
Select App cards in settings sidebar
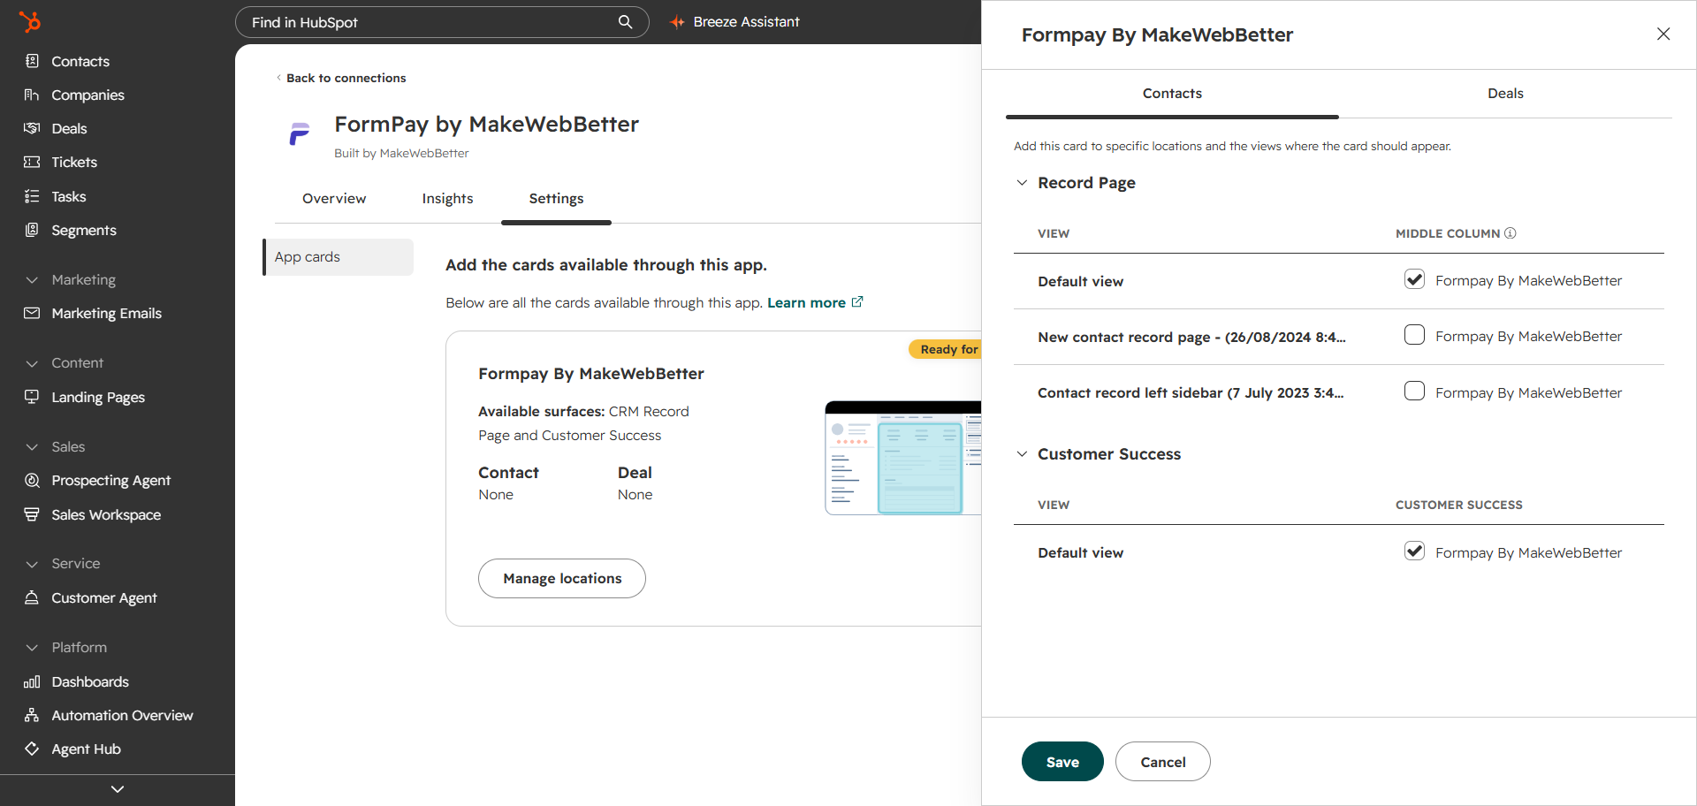[x=339, y=257]
